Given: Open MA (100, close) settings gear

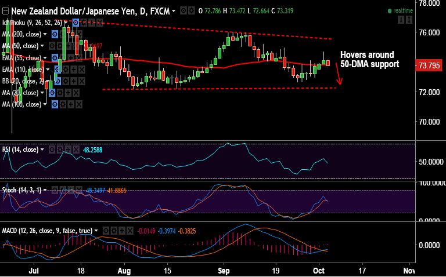Looking at the screenshot, I should pos(63,104).
